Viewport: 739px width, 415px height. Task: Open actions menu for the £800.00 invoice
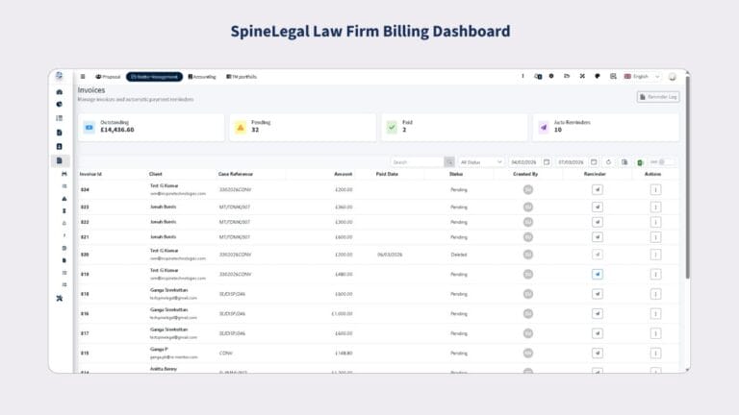coord(655,294)
